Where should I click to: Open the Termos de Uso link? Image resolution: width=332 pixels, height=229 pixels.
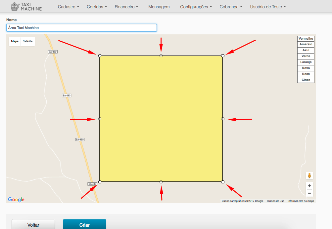275,201
